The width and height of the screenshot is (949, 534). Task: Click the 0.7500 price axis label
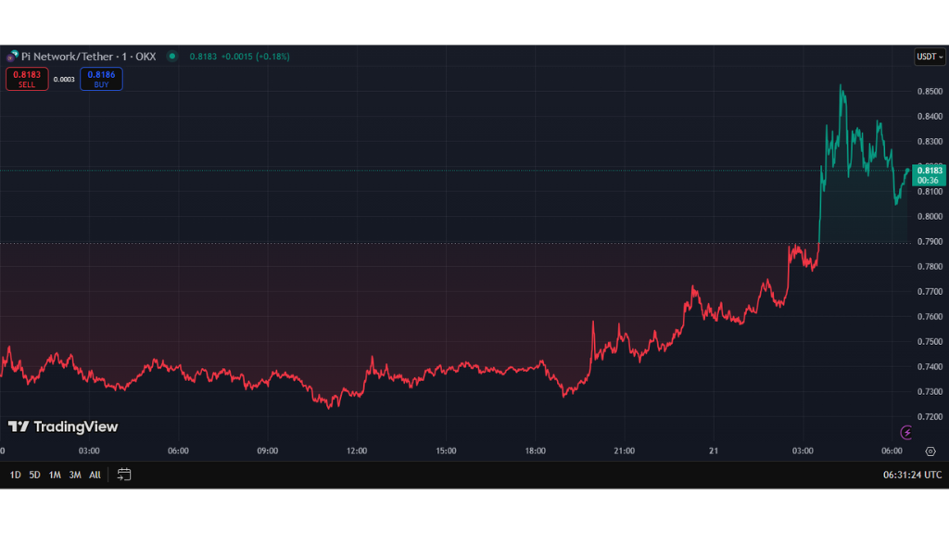click(930, 342)
